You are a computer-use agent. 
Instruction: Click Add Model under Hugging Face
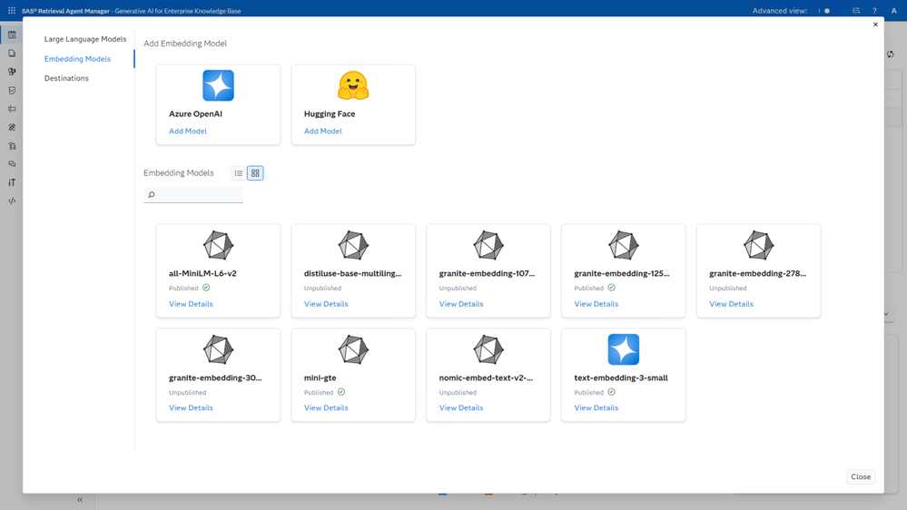coord(323,132)
